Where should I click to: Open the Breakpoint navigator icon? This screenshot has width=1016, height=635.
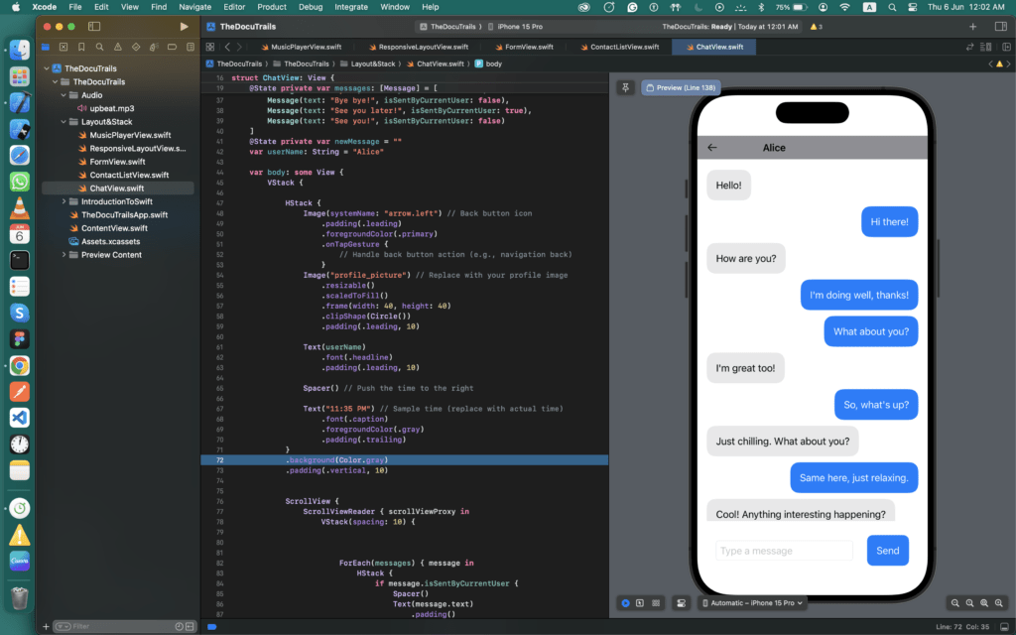point(173,47)
